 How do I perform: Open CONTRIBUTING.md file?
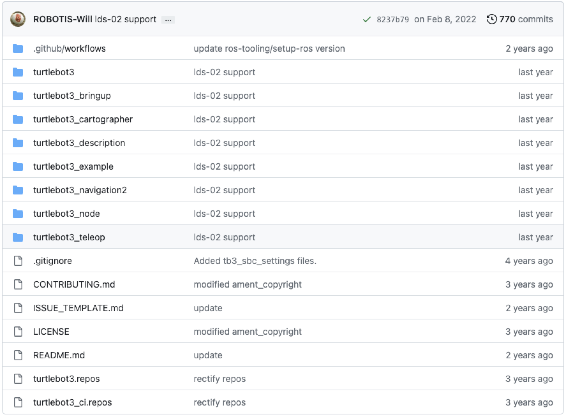pyautogui.click(x=74, y=284)
